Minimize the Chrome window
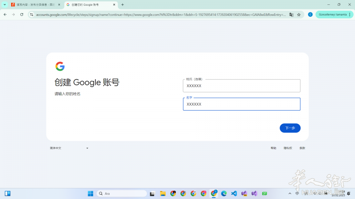This screenshot has height=199, width=355. tap(328, 4)
